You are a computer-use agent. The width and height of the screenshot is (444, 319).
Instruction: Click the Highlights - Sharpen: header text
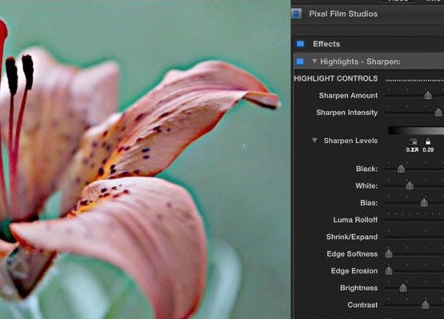point(360,62)
